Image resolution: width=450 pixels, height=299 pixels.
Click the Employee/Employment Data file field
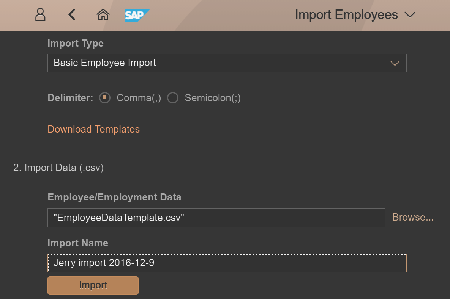click(x=216, y=218)
